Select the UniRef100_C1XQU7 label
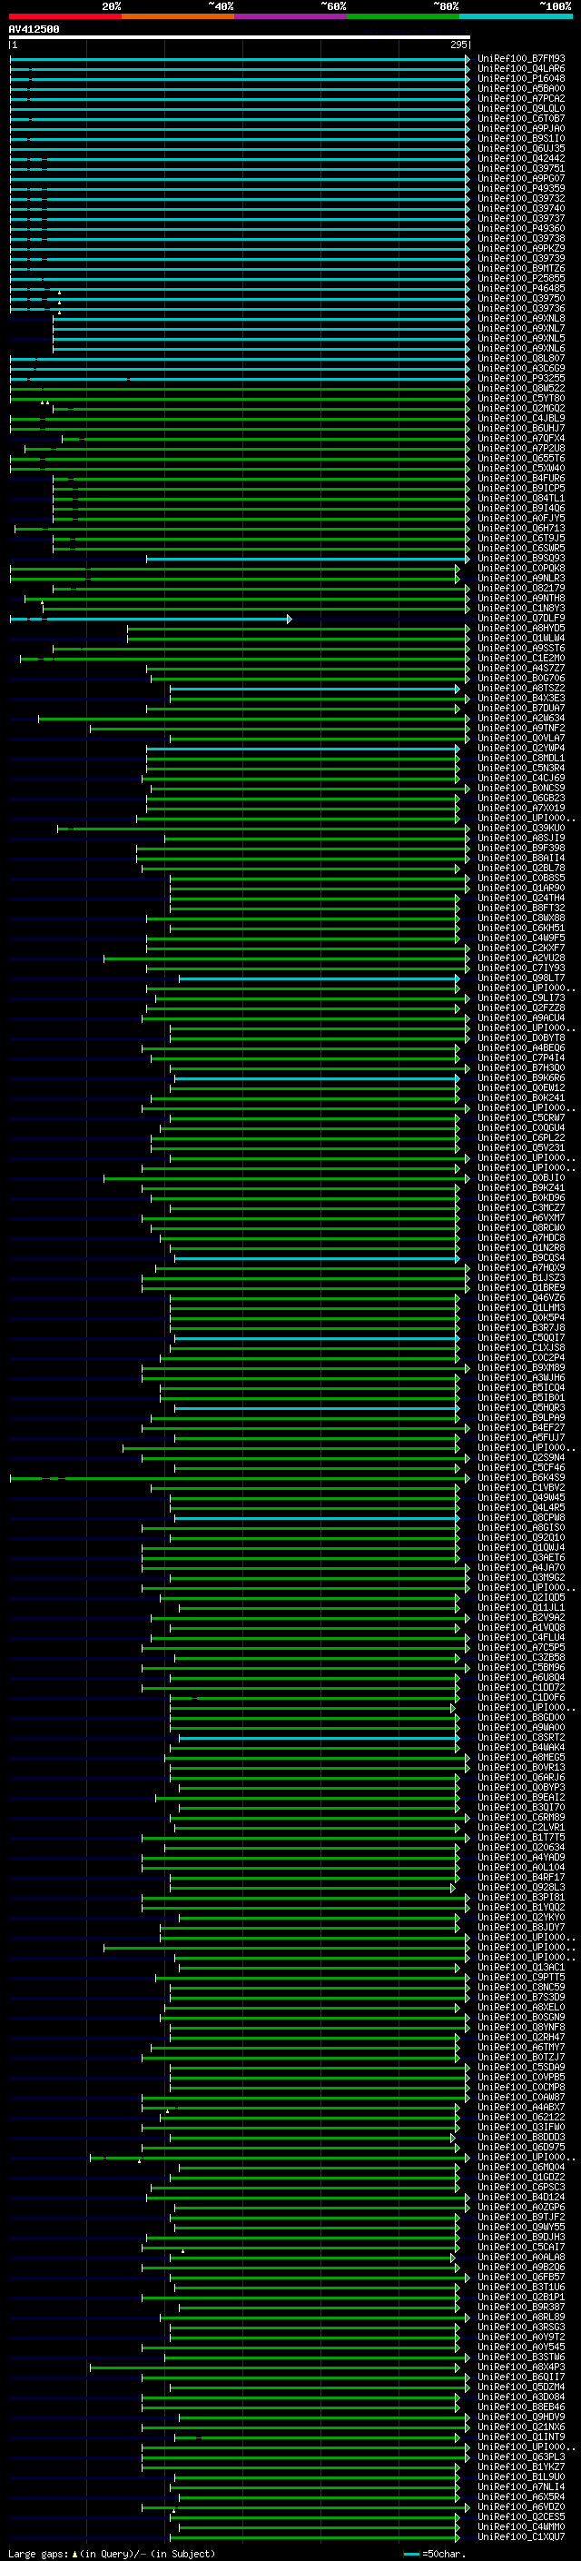The width and height of the screenshot is (581, 2561). (x=521, y=2536)
